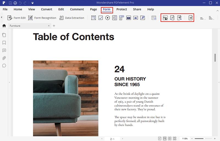Image resolution: width=220 pixels, height=141 pixels.
Task: Add an image form field
Action: coord(136,18)
